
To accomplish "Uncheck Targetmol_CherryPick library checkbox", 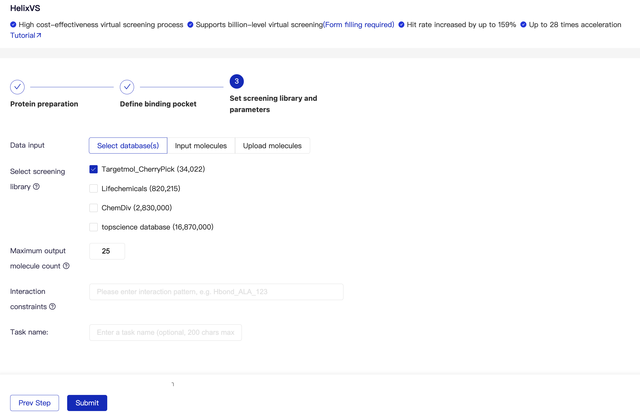I will tap(93, 169).
